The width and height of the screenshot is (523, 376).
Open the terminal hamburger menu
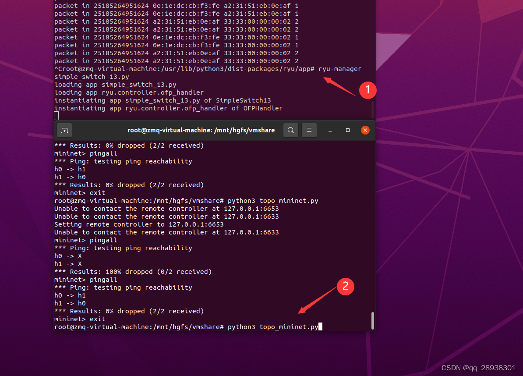(309, 130)
